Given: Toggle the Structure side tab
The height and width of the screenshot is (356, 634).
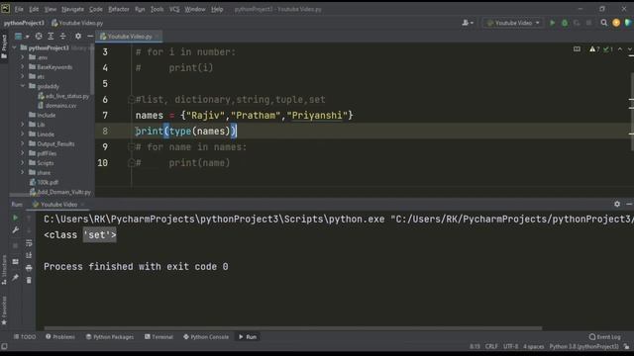Looking at the screenshot, I should 4,270.
